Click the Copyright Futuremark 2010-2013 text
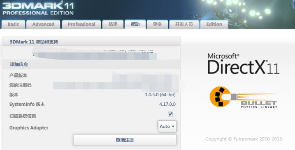Viewport: 295px width, 150px height. coord(244,139)
